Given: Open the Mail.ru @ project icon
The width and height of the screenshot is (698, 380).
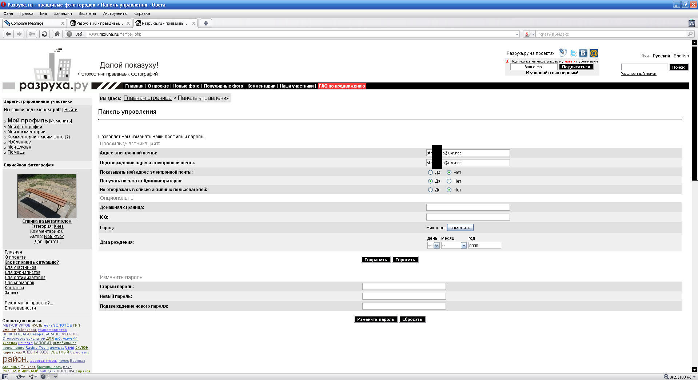Looking at the screenshot, I should pyautogui.click(x=594, y=53).
